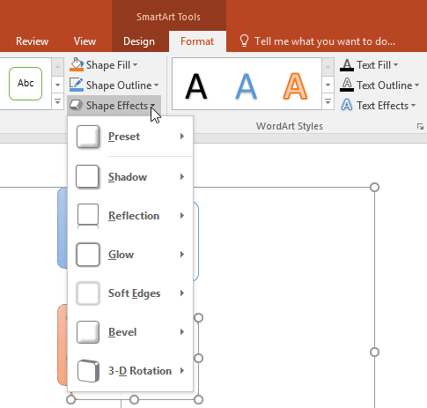Open the SmartArt Design tab
This screenshot has width=427, height=408.
(139, 41)
